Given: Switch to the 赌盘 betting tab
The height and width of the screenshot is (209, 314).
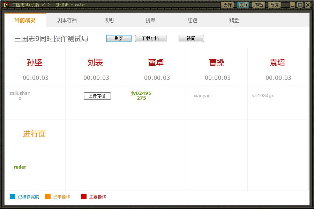Looking at the screenshot, I should click(234, 20).
